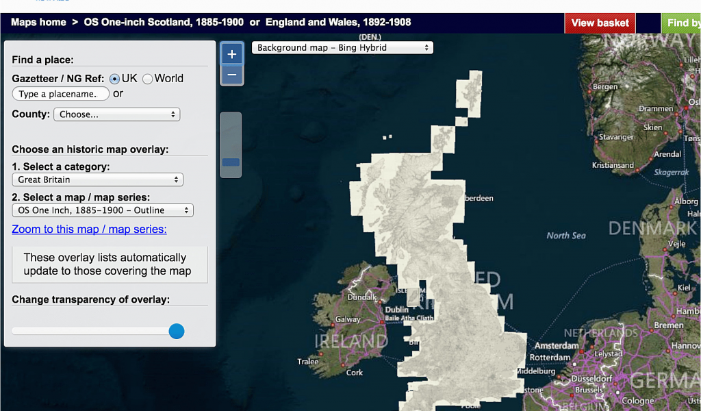Click the Dundalk label on the map
Image resolution: width=701 pixels, height=411 pixels.
pyautogui.click(x=361, y=297)
